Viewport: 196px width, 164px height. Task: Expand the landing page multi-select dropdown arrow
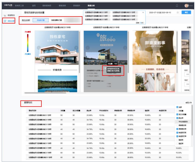point(143,13)
